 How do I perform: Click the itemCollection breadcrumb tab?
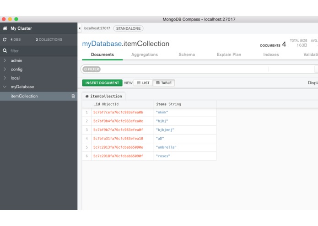click(x=103, y=96)
